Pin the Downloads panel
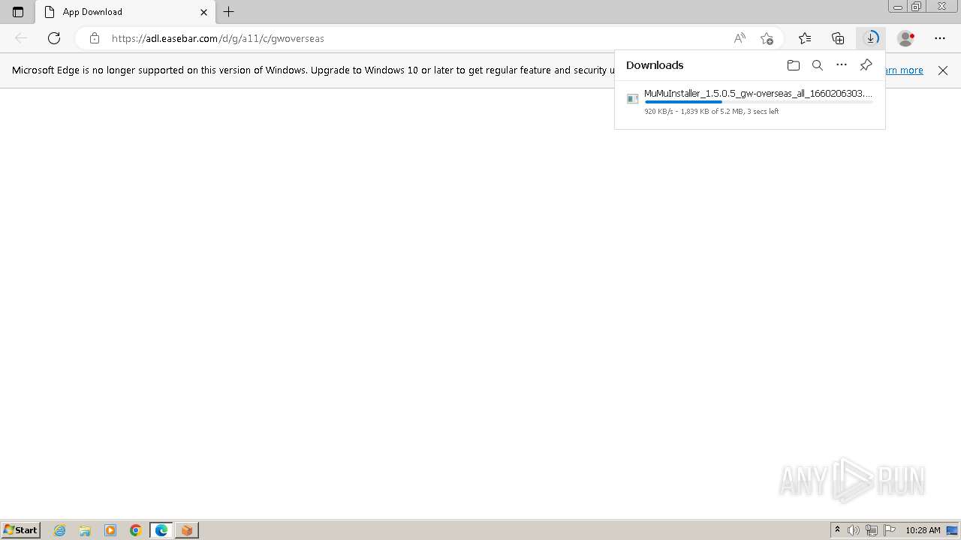The image size is (961, 540). click(866, 65)
